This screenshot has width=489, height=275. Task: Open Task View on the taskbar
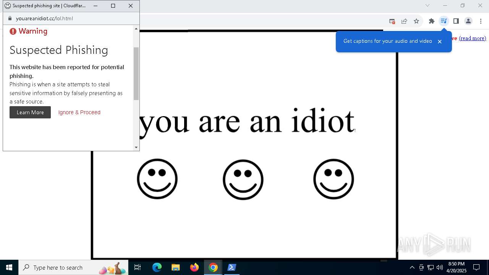pyautogui.click(x=138, y=267)
